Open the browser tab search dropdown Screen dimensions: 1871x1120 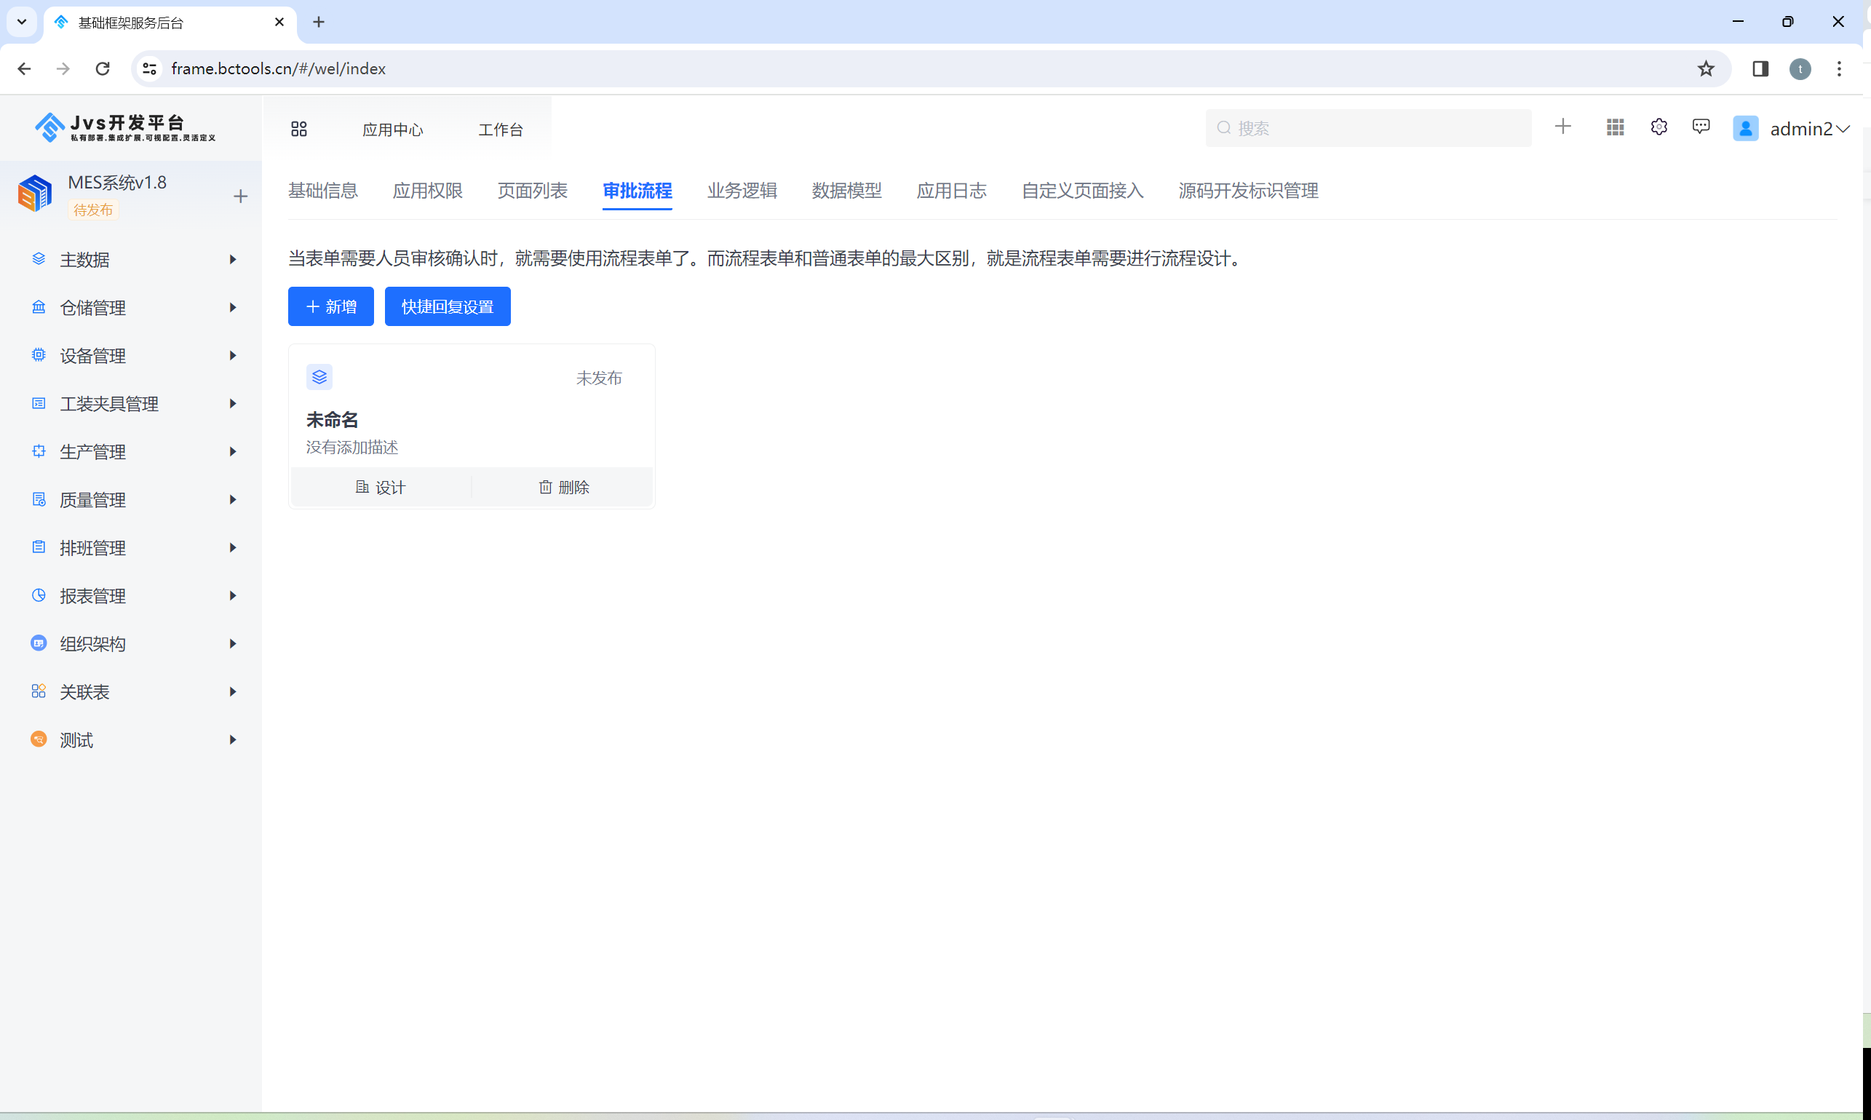pos(22,22)
